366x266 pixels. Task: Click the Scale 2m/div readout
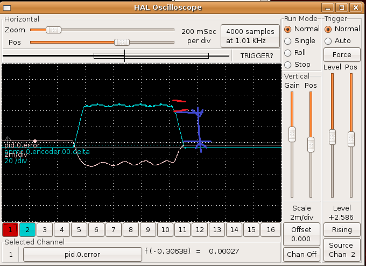point(301,213)
